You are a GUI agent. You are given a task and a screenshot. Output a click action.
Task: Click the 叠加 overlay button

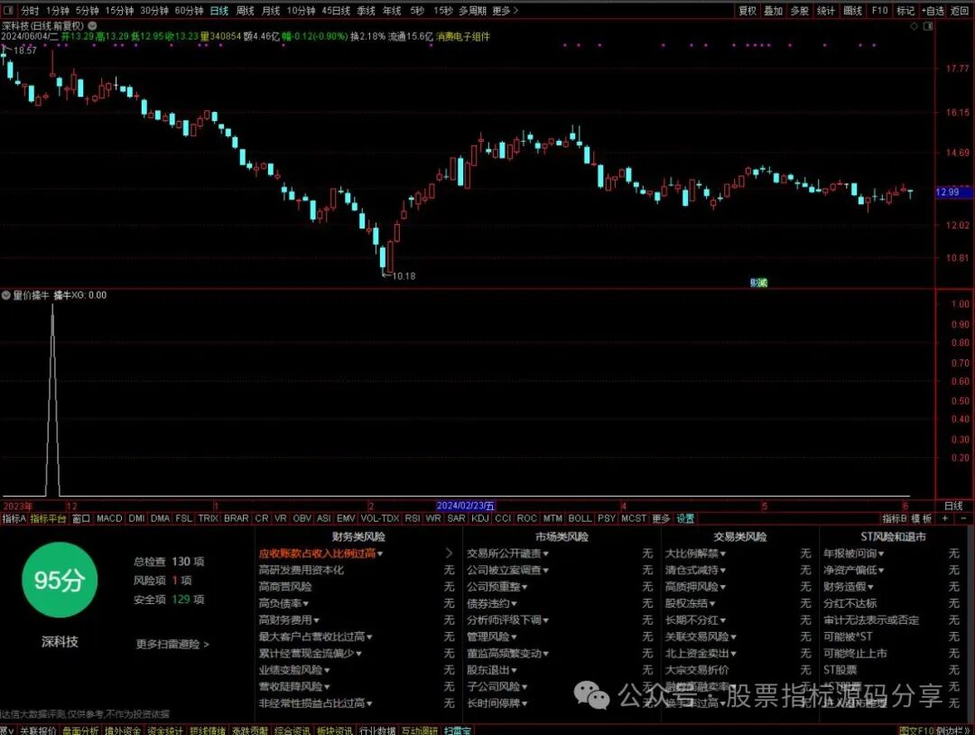pos(774,11)
